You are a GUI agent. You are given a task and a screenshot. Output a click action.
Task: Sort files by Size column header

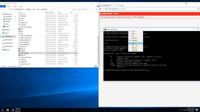pos(72,12)
